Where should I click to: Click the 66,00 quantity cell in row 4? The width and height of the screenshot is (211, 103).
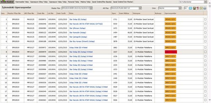point(130,32)
